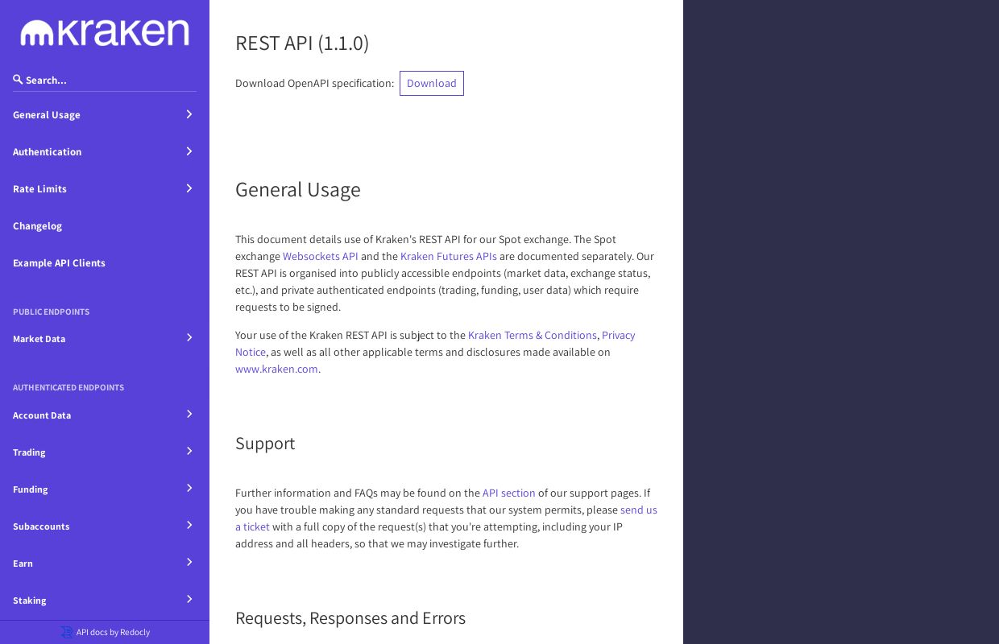Open the API section support link
The image size is (999, 644).
[x=509, y=493]
